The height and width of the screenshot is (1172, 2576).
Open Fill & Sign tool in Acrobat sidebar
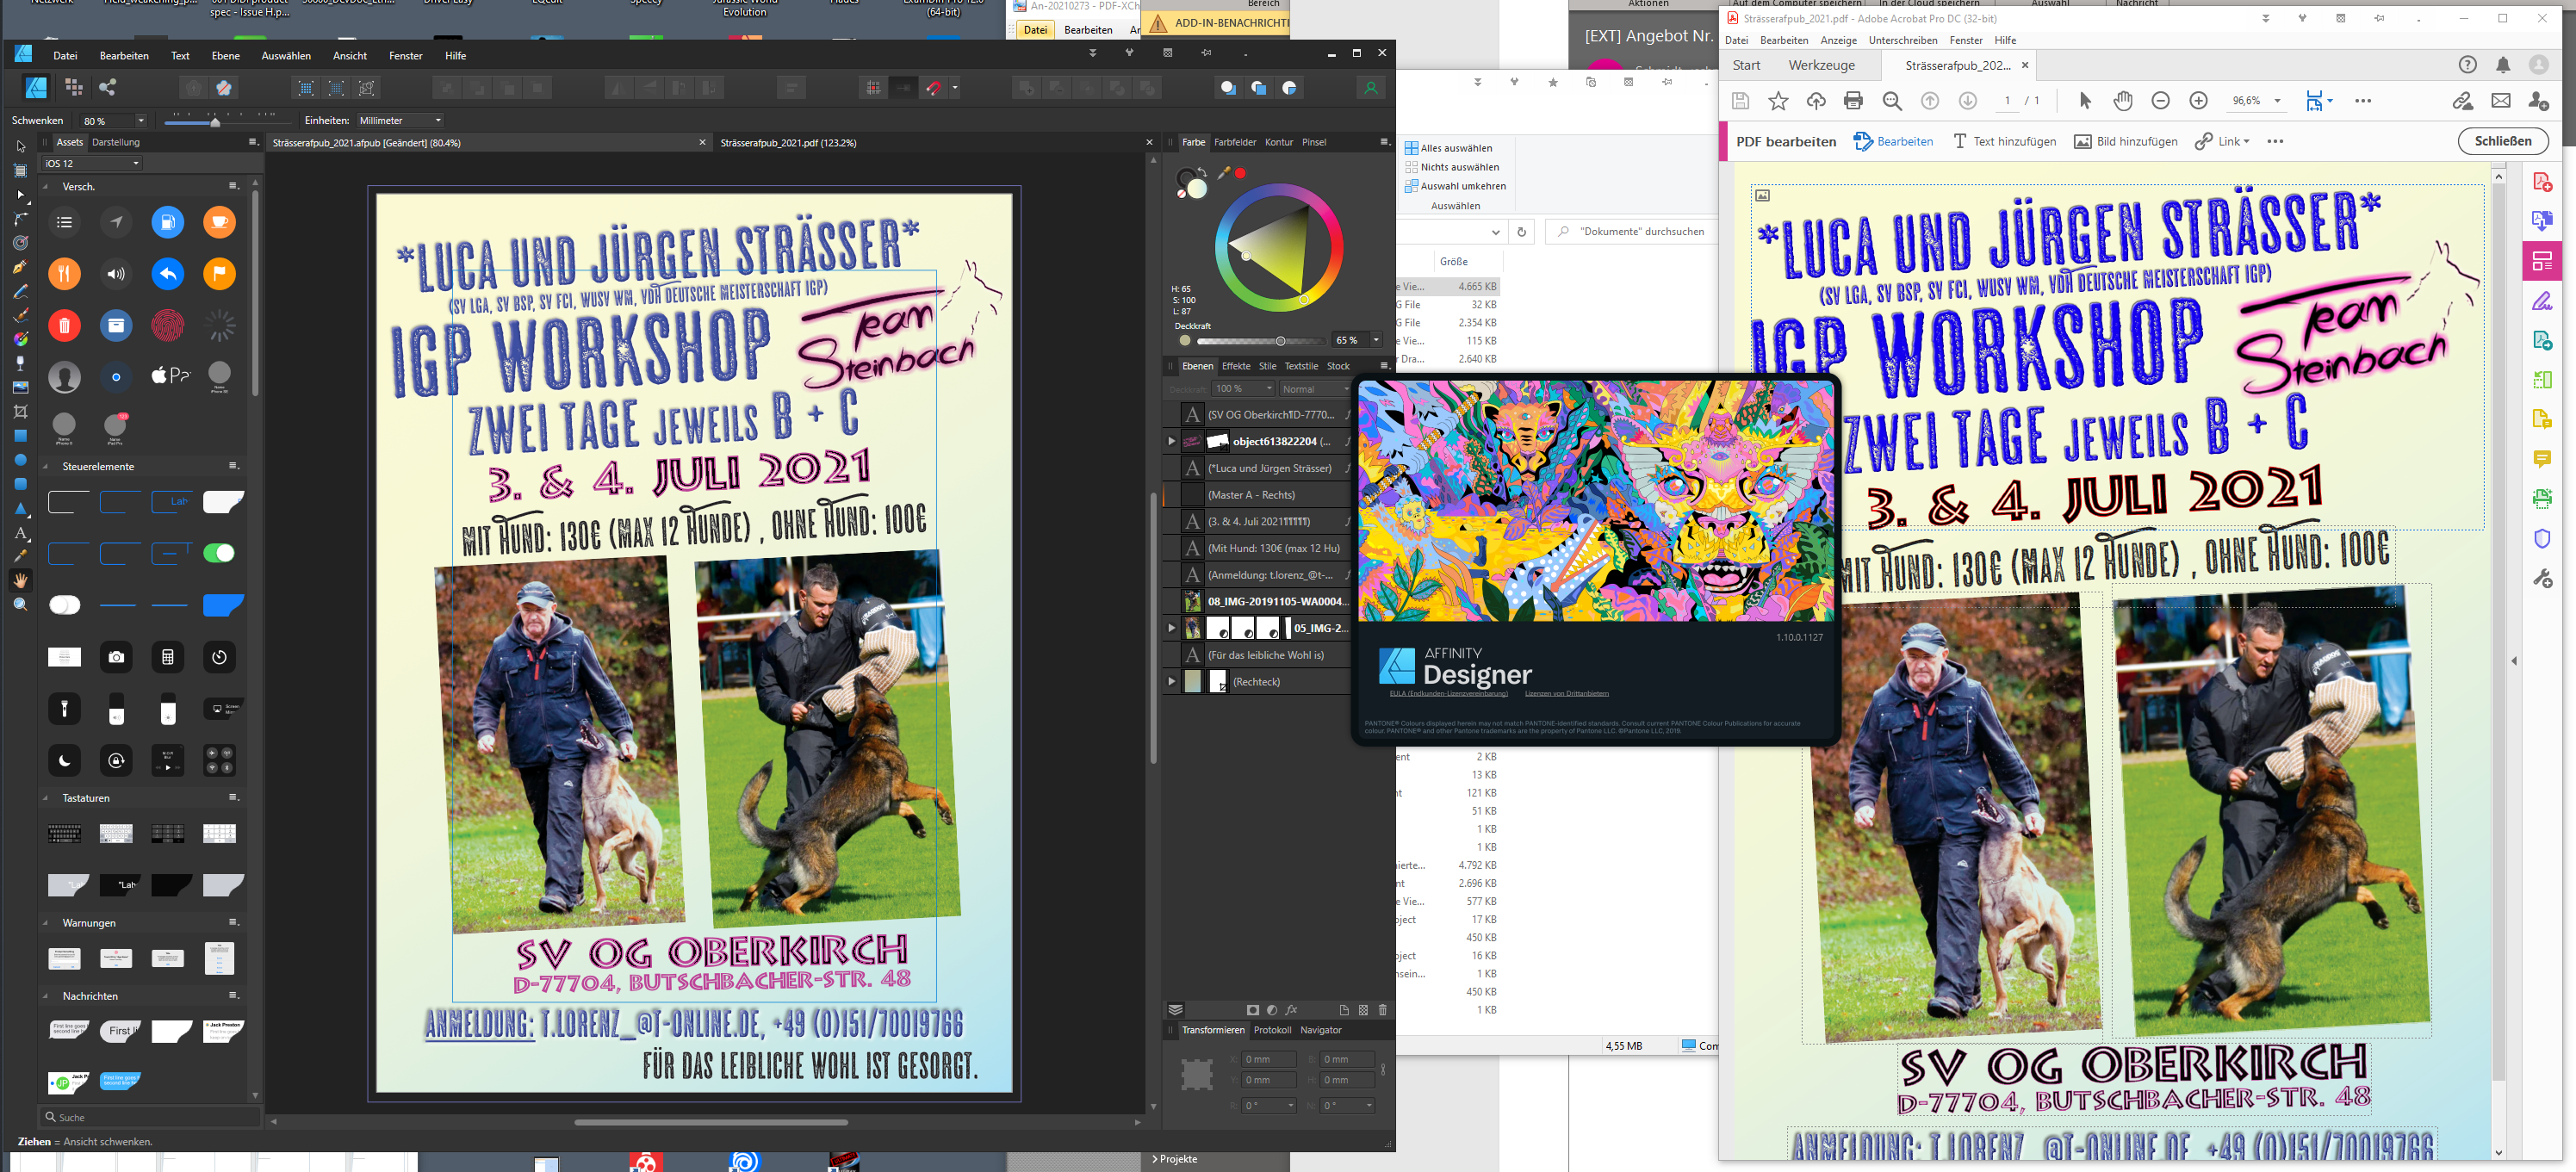(x=2543, y=300)
